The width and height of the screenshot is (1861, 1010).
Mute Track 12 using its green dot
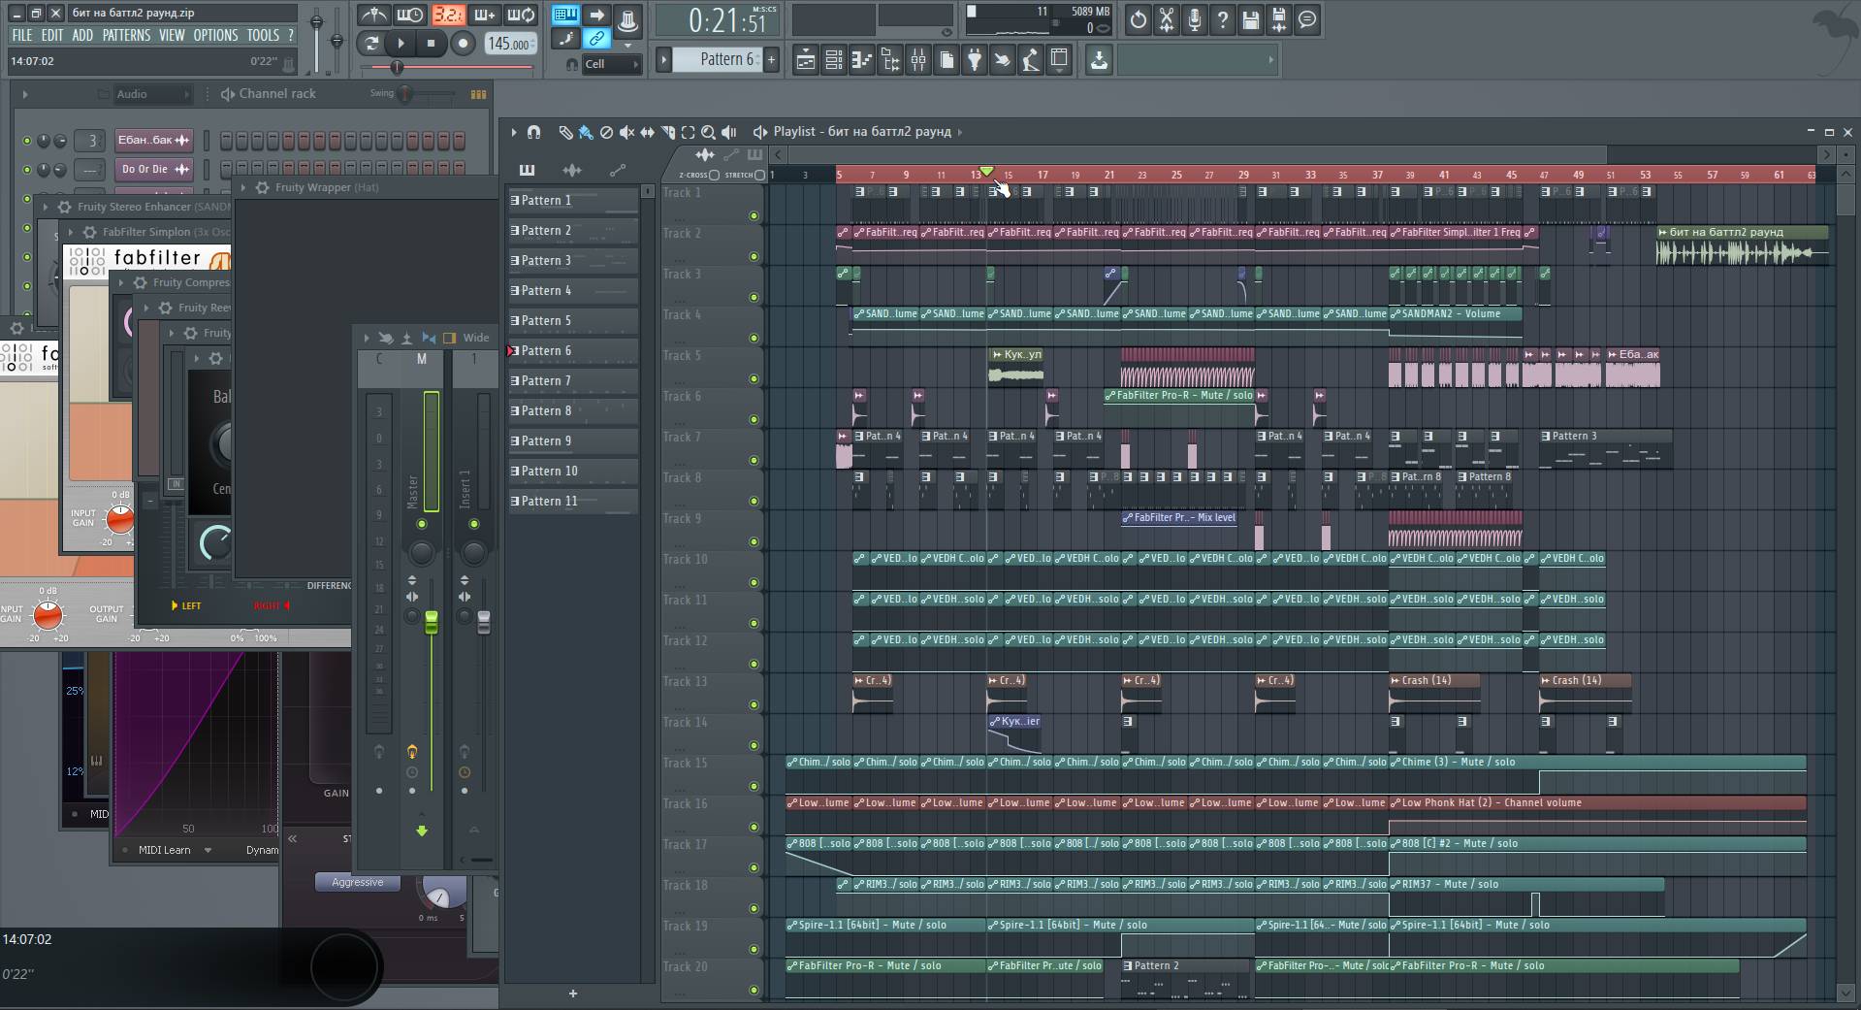coord(754,665)
